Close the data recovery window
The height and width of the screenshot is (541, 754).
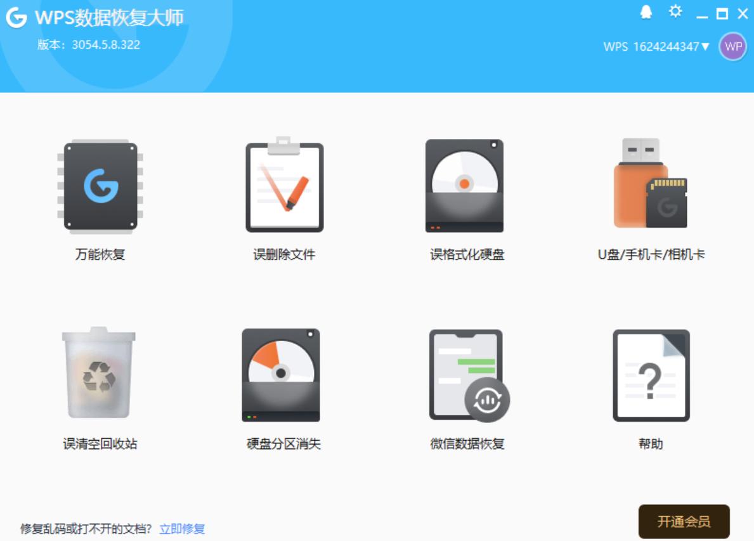click(743, 13)
